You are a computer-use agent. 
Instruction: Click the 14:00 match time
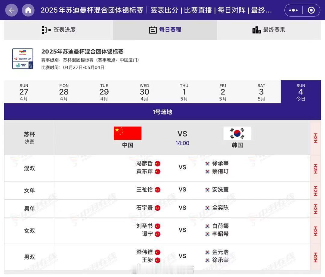pyautogui.click(x=182, y=143)
